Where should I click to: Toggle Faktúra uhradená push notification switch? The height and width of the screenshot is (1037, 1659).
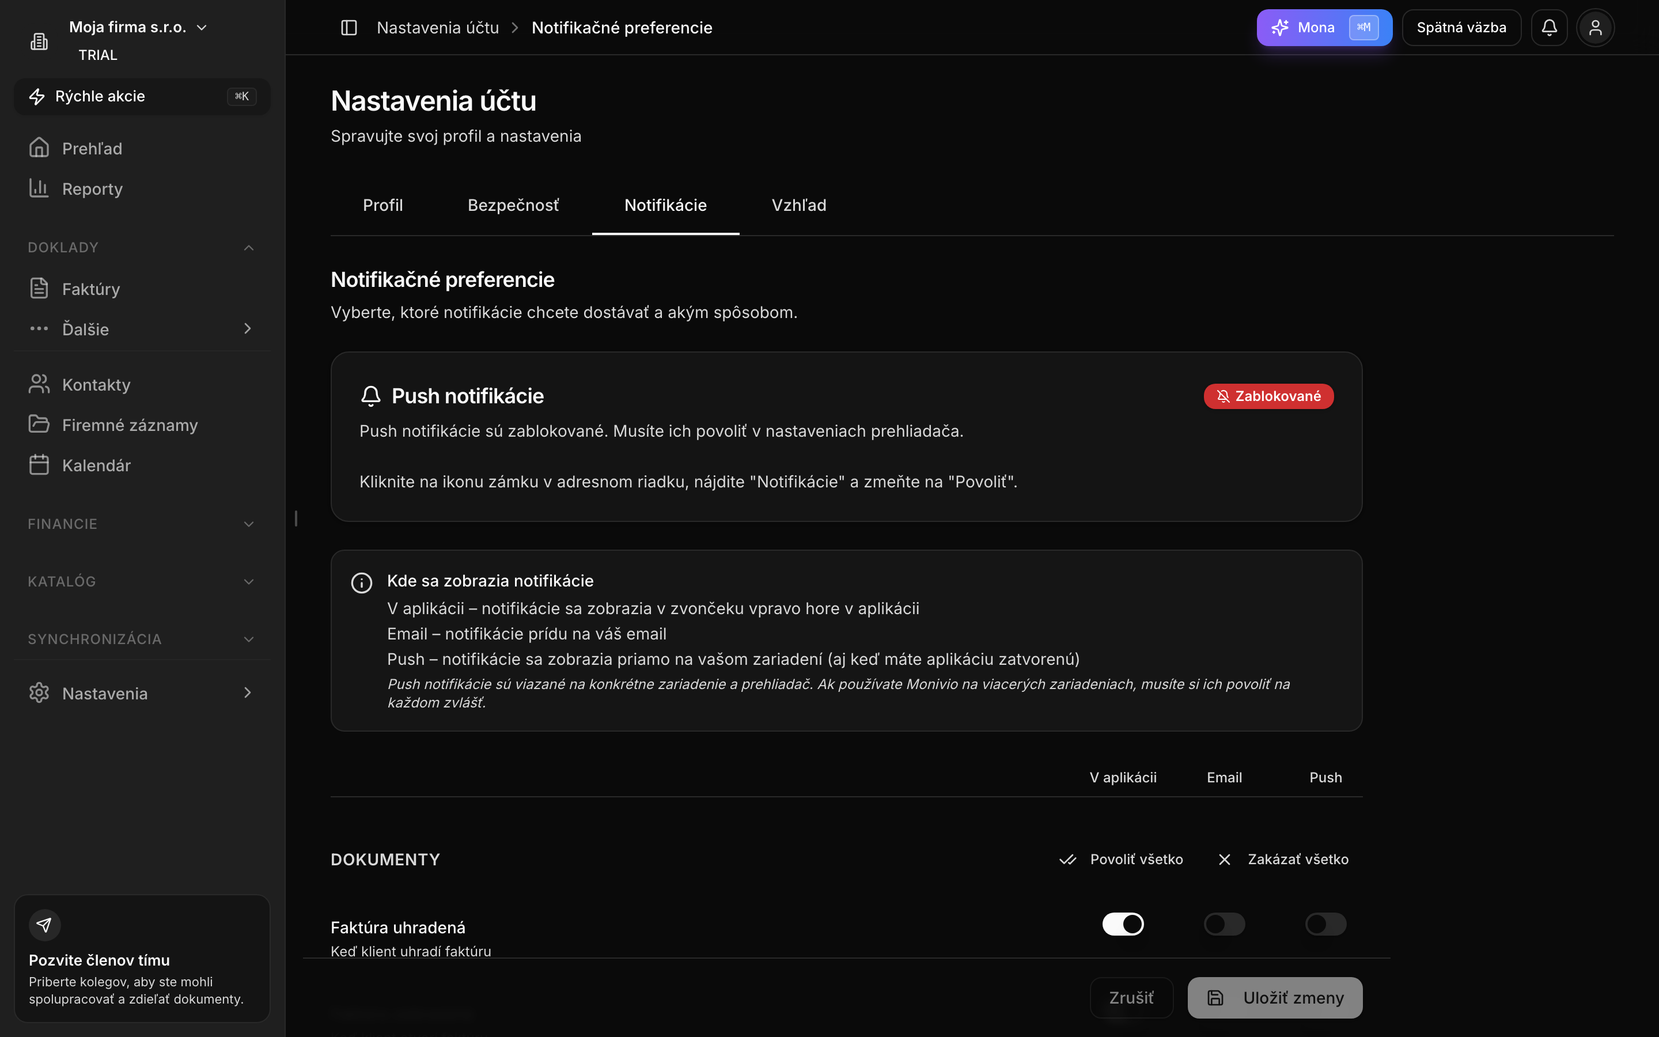tap(1326, 924)
